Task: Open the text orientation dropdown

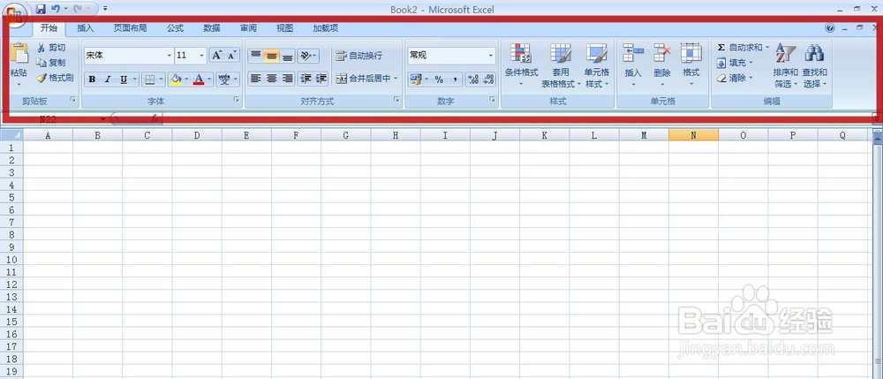Action: [x=308, y=55]
